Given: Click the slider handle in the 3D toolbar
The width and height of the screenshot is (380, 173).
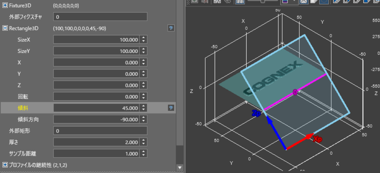Looking at the screenshot, I should click(263, 1).
